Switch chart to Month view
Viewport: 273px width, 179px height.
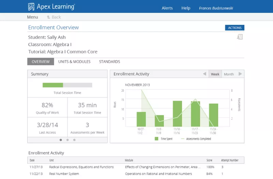pyautogui.click(x=229, y=74)
